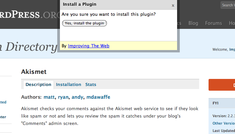View the Stats tab
The width and height of the screenshot is (235, 134).
91,85
